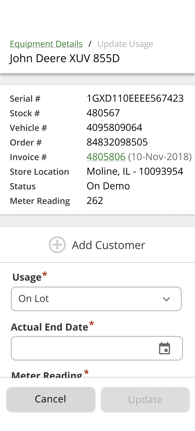This screenshot has width=195, height=431.
Task: Click the John Deere XUV 855D title
Action: click(x=65, y=58)
